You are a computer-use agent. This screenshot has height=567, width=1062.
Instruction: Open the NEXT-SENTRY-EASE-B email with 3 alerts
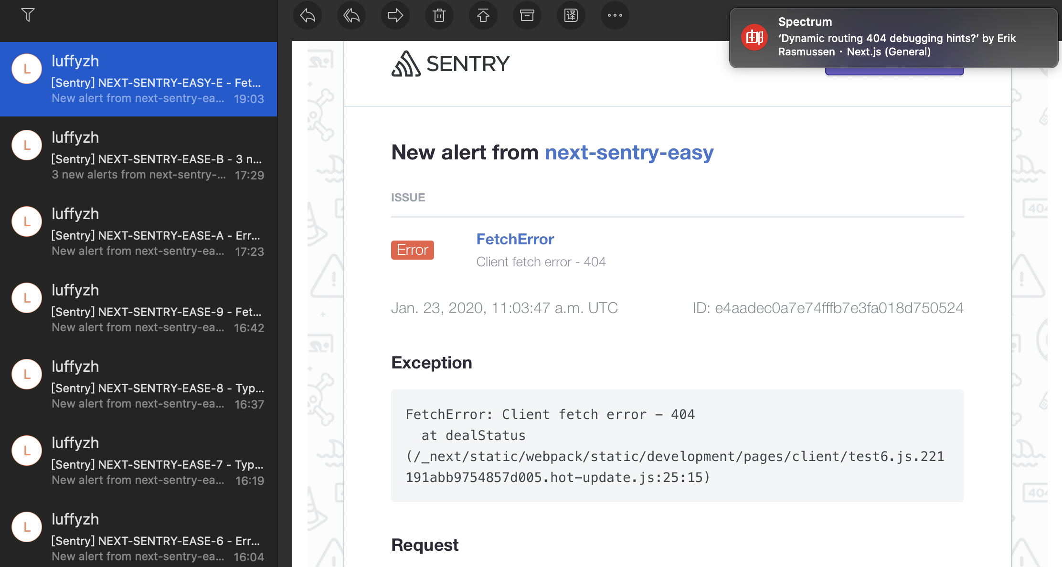click(x=138, y=156)
